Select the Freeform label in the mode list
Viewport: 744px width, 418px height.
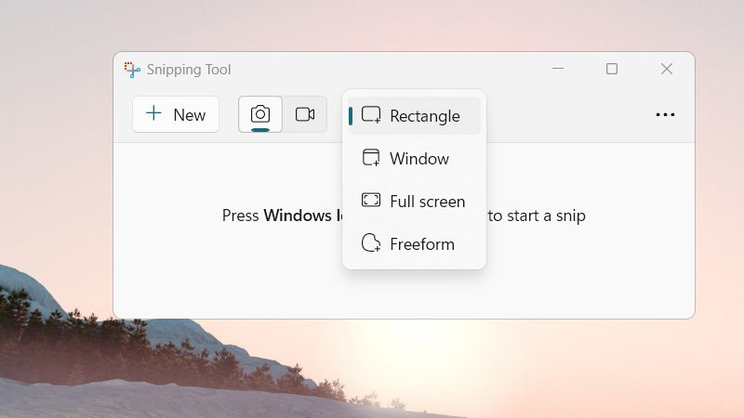pyautogui.click(x=421, y=244)
